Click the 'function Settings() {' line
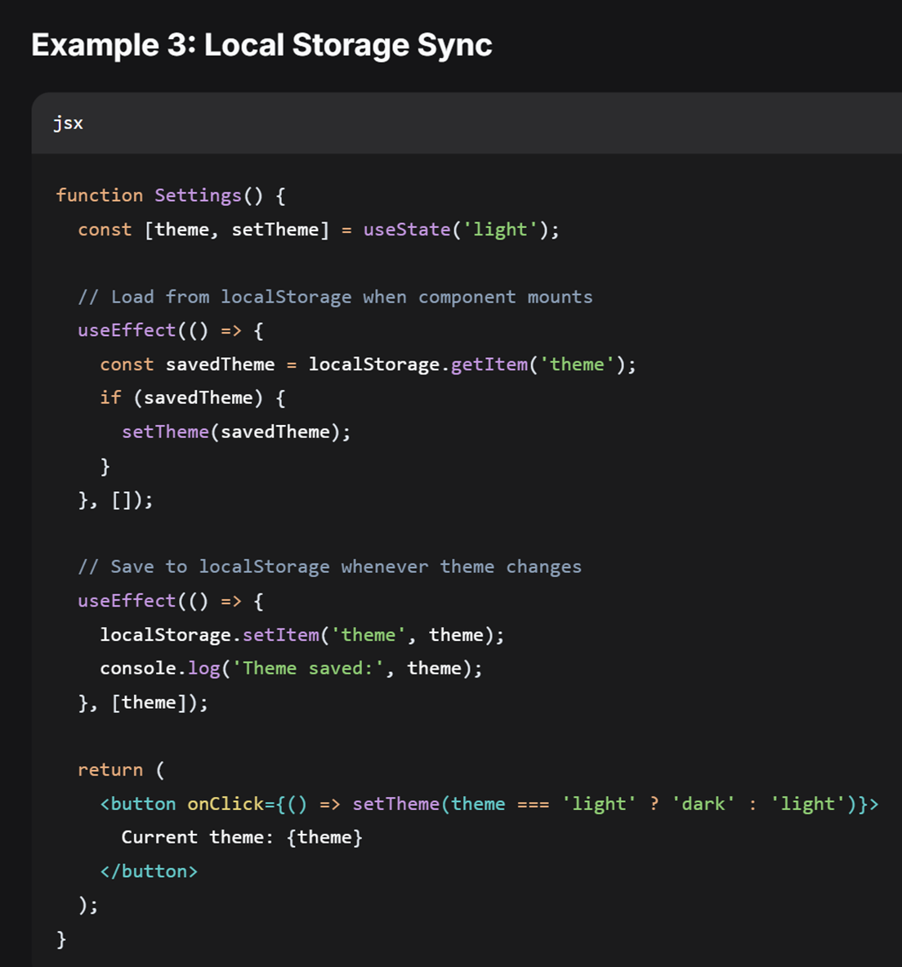902x967 pixels. point(171,195)
